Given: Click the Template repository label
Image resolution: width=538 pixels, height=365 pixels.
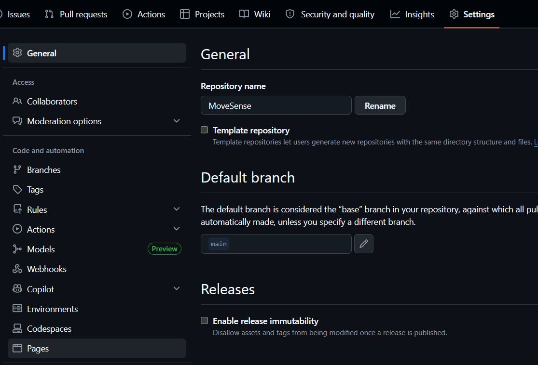Looking at the screenshot, I should coord(251,130).
